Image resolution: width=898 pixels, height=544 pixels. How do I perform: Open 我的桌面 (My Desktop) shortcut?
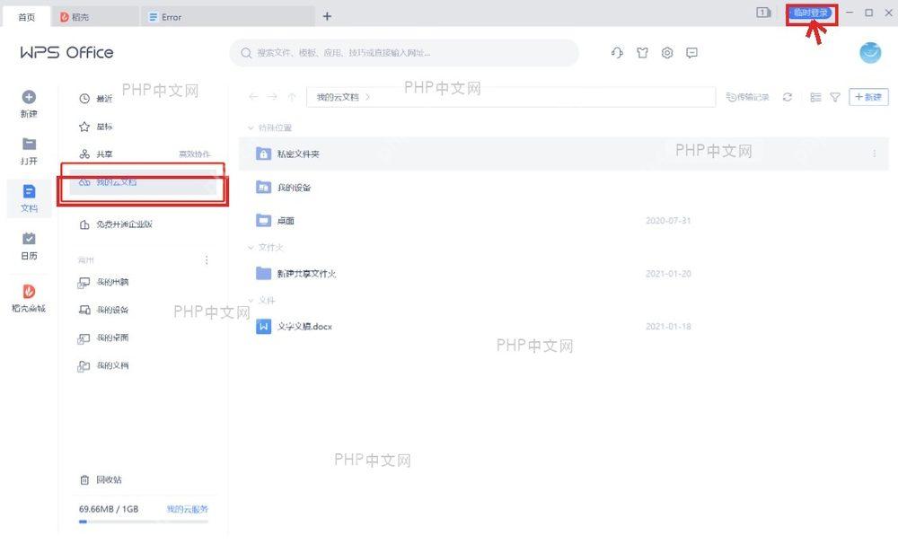pyautogui.click(x=103, y=338)
